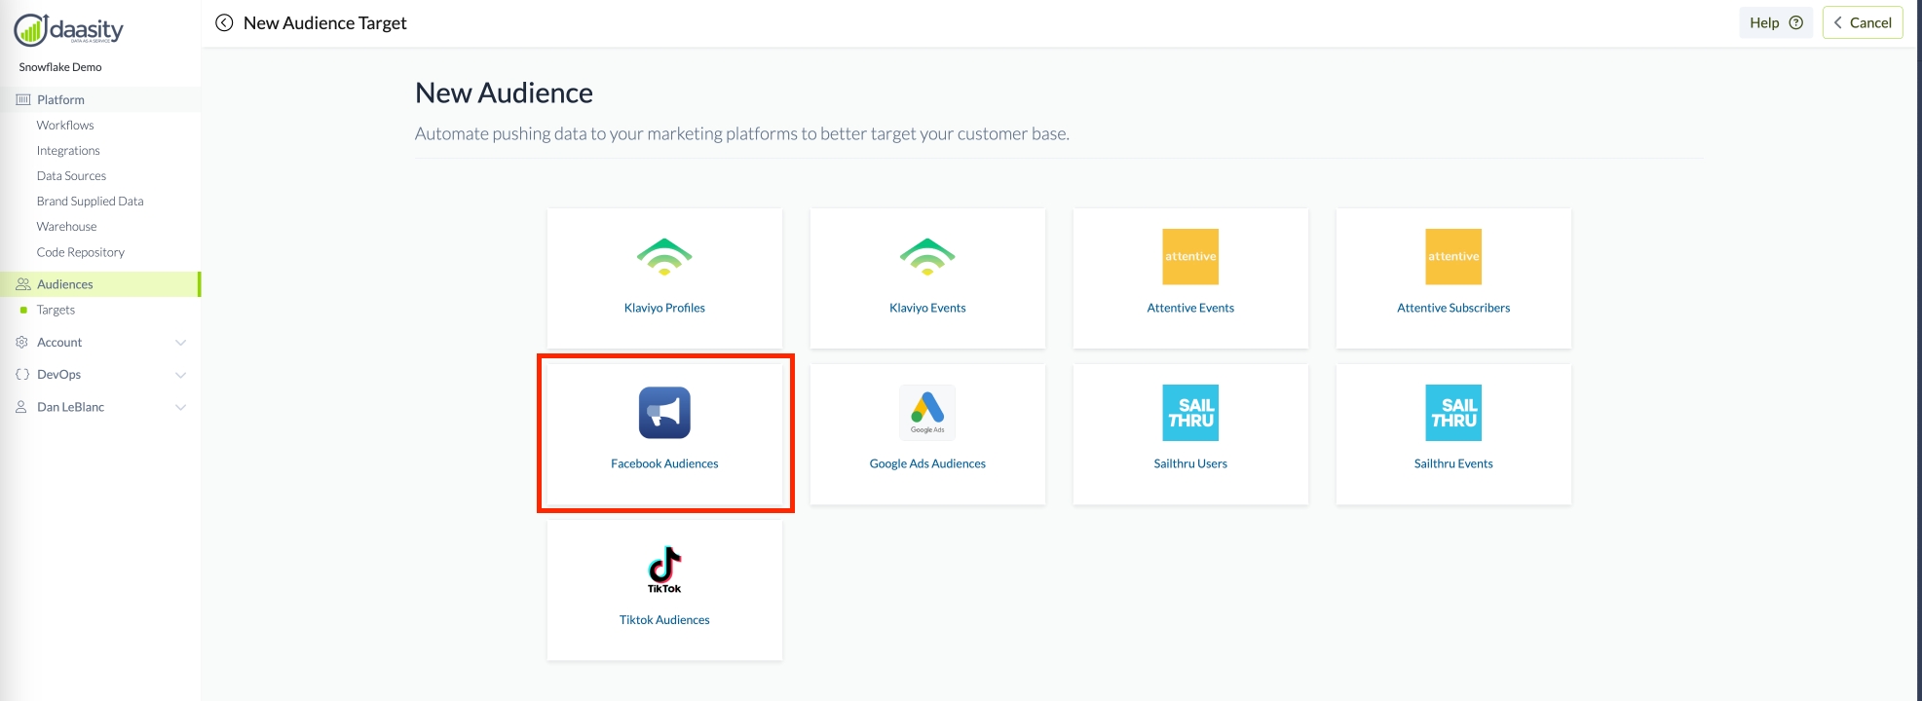Click the question mark icon in Help

coord(1796,22)
